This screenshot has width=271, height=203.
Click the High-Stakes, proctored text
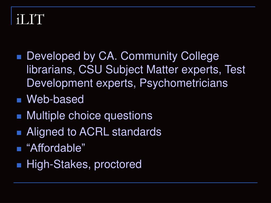point(84,164)
